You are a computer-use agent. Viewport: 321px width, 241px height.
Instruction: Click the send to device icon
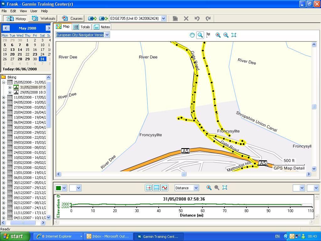click(92, 19)
